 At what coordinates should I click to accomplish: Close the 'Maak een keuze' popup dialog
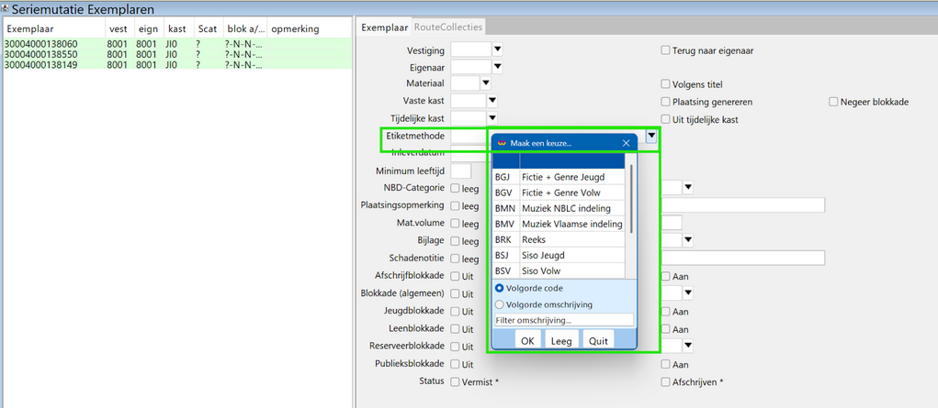pos(626,143)
